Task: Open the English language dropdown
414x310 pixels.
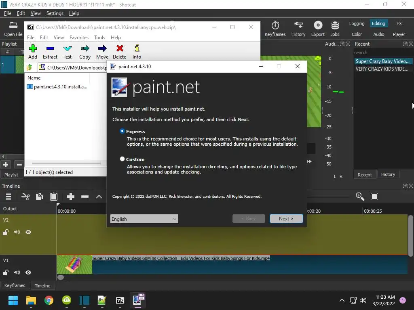Action: point(144,219)
